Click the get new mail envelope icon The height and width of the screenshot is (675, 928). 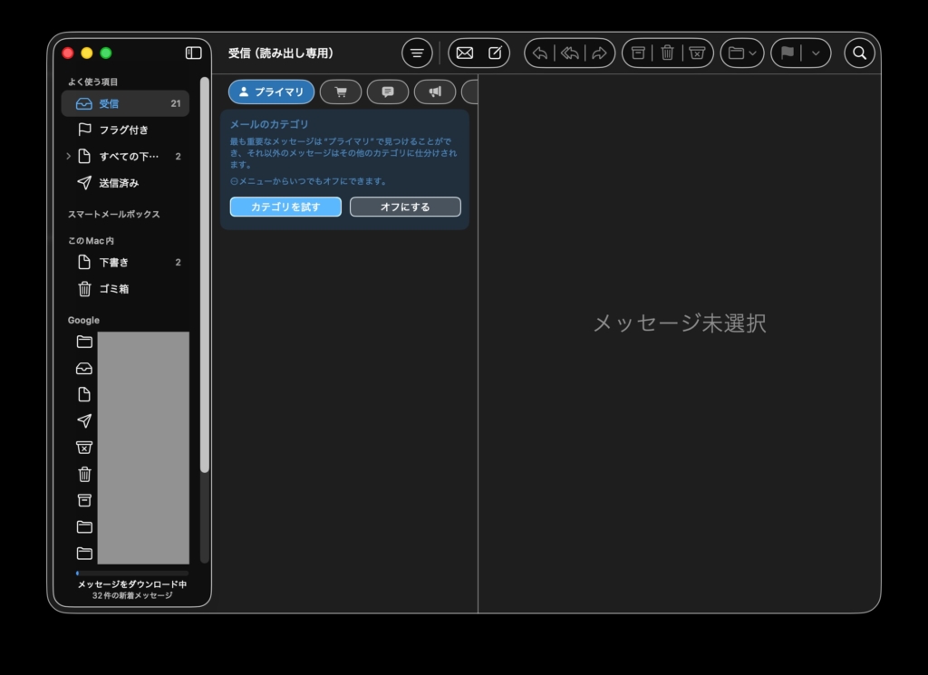[465, 53]
